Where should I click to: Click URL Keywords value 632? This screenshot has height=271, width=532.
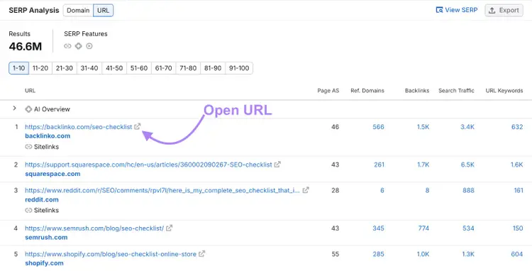(517, 127)
